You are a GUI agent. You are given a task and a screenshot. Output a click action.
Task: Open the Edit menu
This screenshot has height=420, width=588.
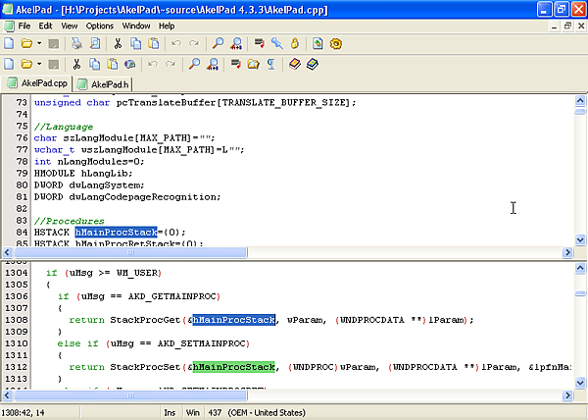click(x=45, y=26)
